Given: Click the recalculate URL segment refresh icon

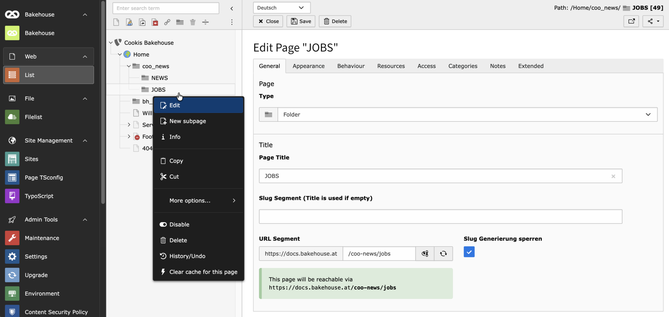Looking at the screenshot, I should click(443, 254).
